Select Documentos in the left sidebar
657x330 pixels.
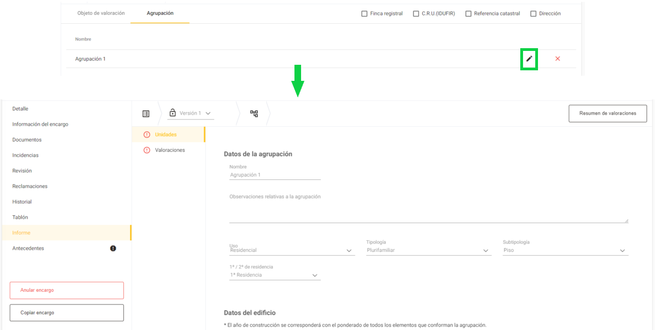(27, 140)
